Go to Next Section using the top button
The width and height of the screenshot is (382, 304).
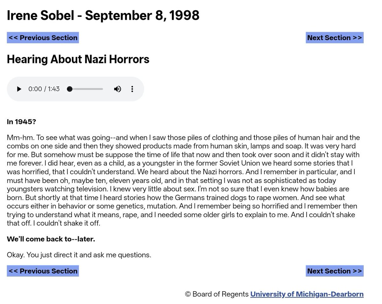335,38
